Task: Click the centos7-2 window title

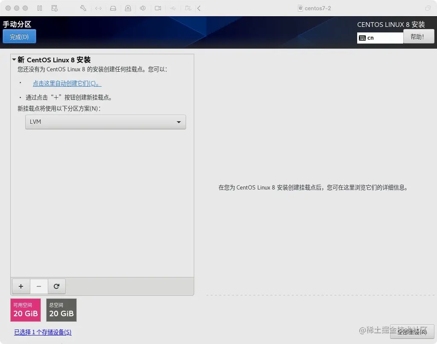Action: click(318, 9)
